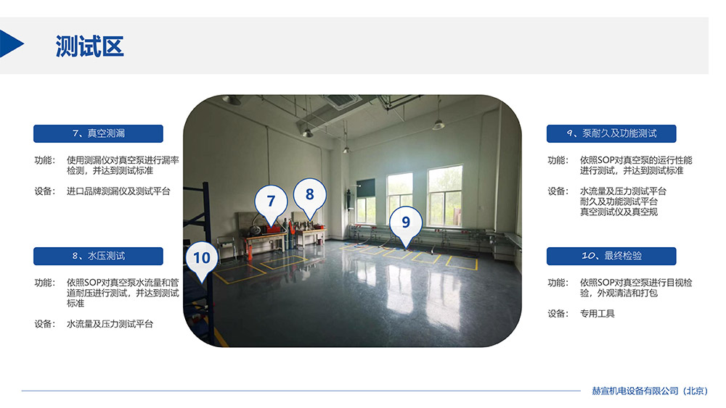
Task: Click the 测试区 slide title
Action: [90, 46]
